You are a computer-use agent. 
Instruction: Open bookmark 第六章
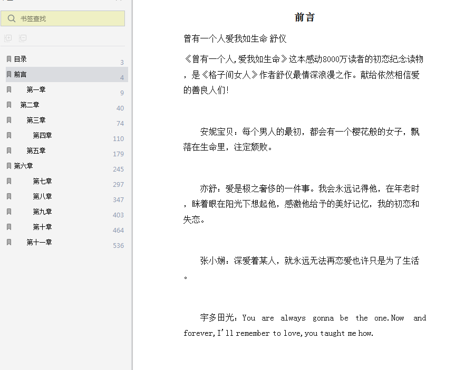[24, 166]
